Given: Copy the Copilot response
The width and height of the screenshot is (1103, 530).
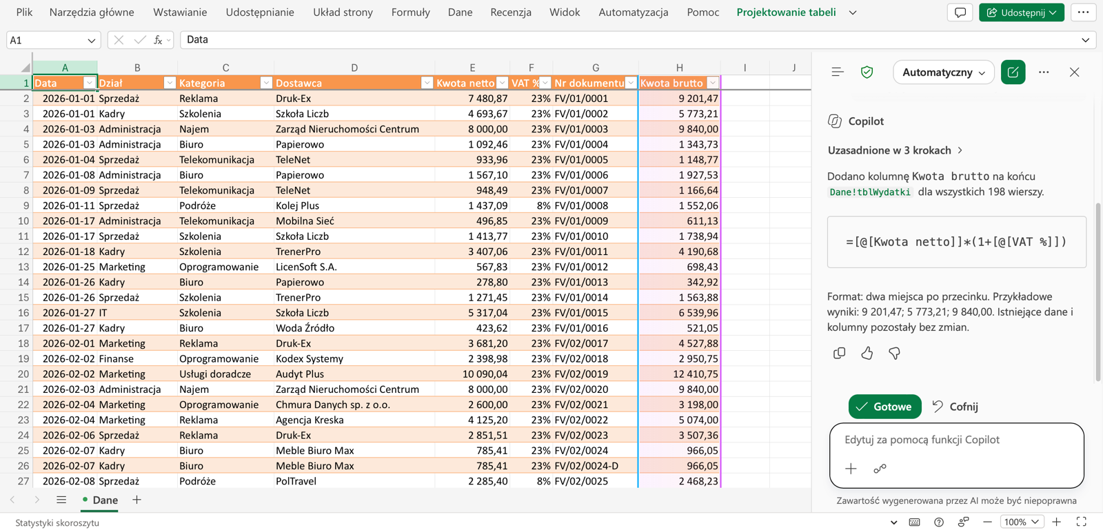Looking at the screenshot, I should click(839, 353).
